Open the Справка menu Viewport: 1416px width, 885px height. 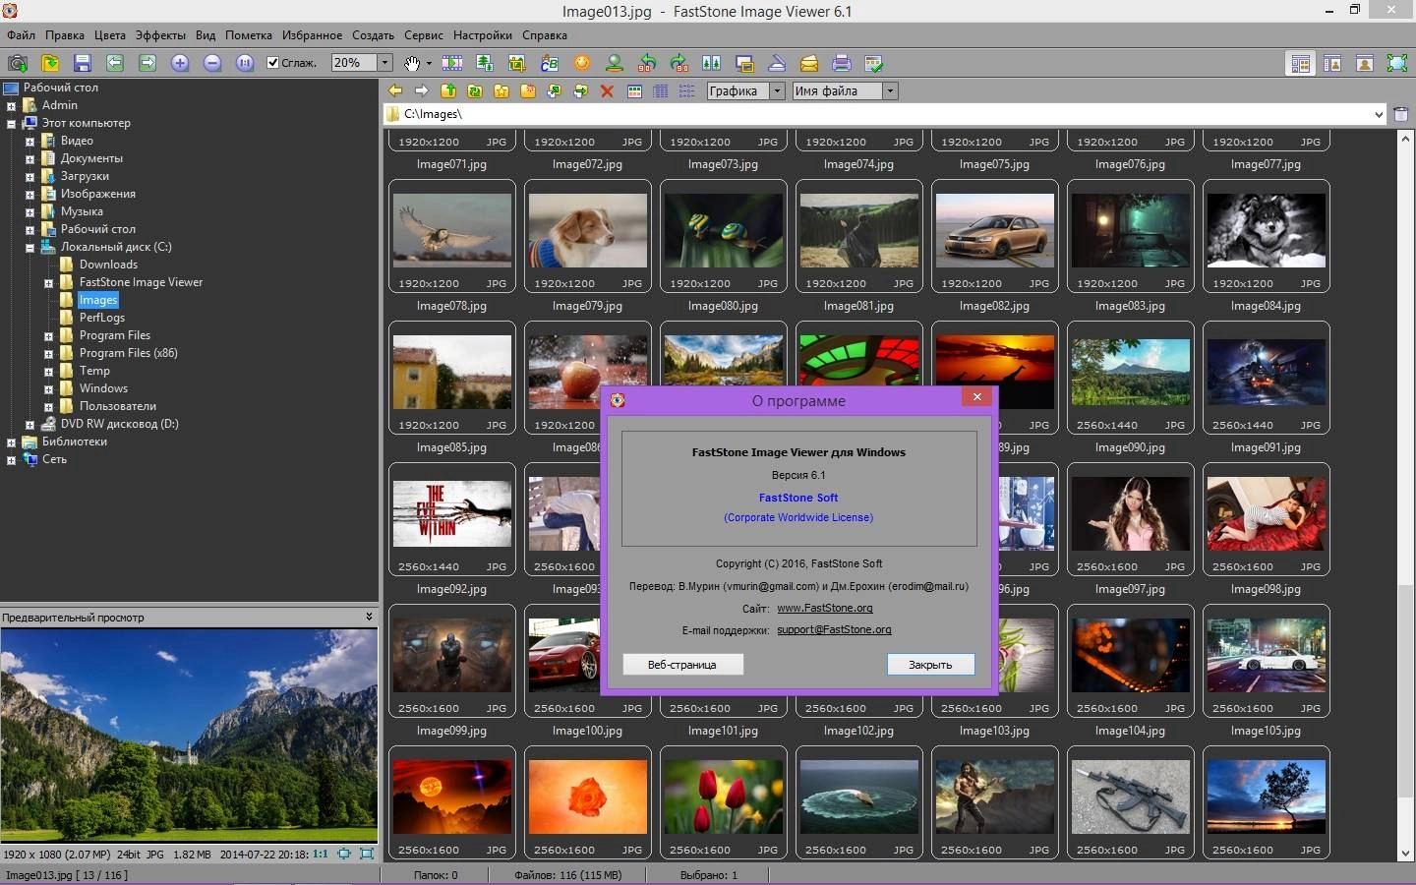[x=544, y=35]
